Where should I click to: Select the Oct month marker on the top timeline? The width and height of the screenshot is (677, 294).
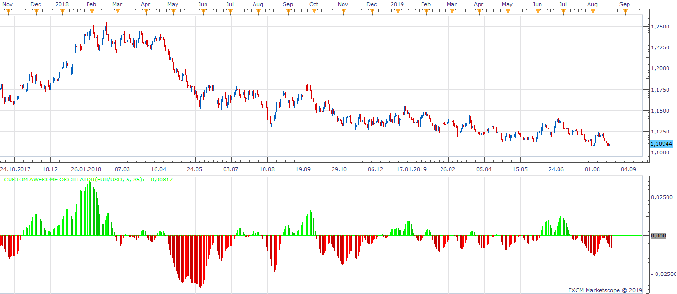pos(314,4)
